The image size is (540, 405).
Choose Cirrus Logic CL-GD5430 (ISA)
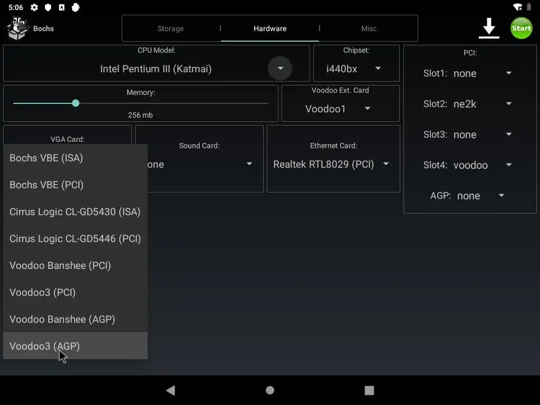[x=75, y=211]
